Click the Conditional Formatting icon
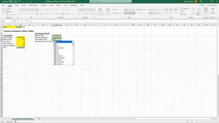The height and width of the screenshot is (123, 219). coord(100,10)
